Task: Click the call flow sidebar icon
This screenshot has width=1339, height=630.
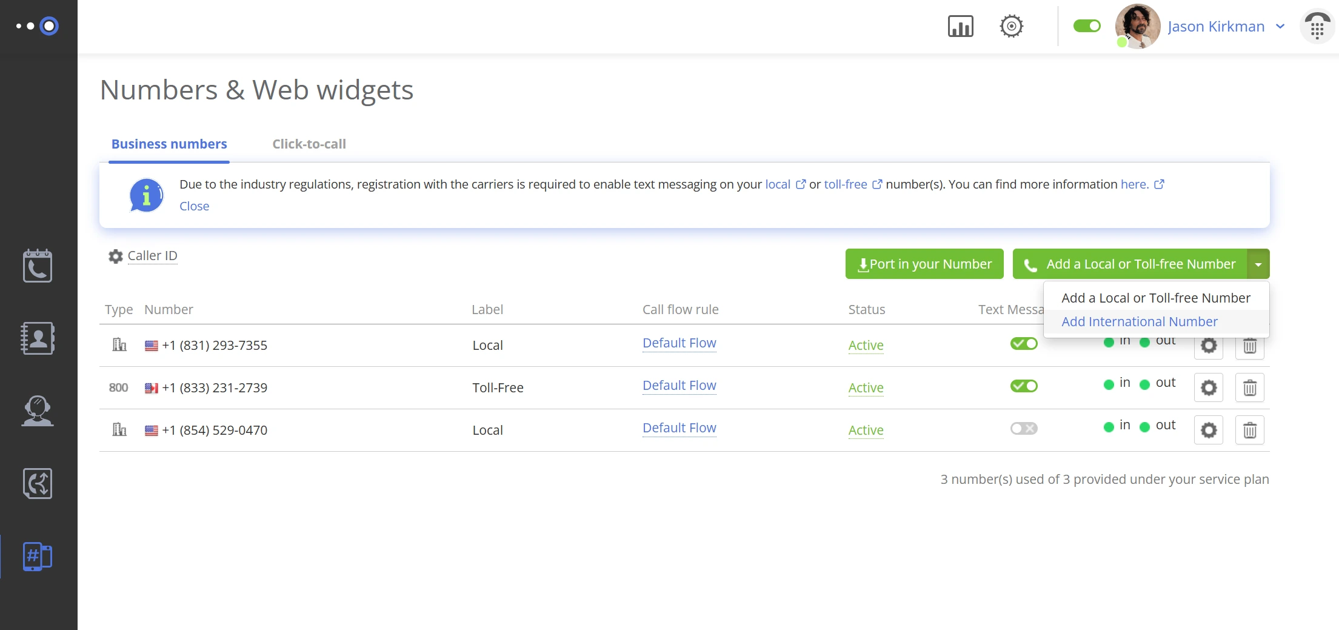Action: click(38, 483)
